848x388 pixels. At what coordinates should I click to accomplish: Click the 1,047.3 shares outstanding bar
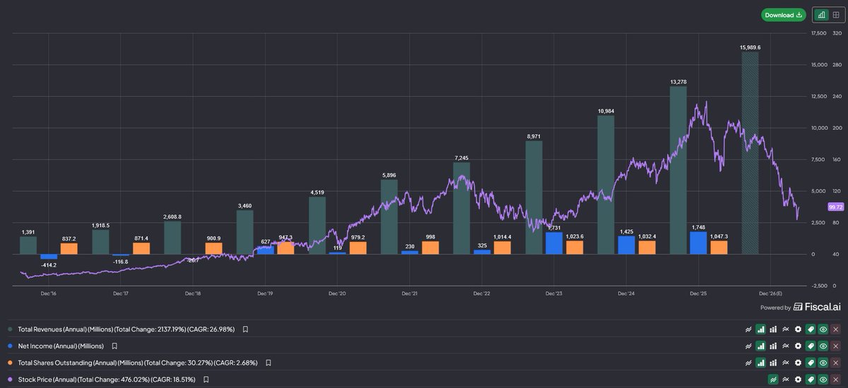click(x=719, y=248)
